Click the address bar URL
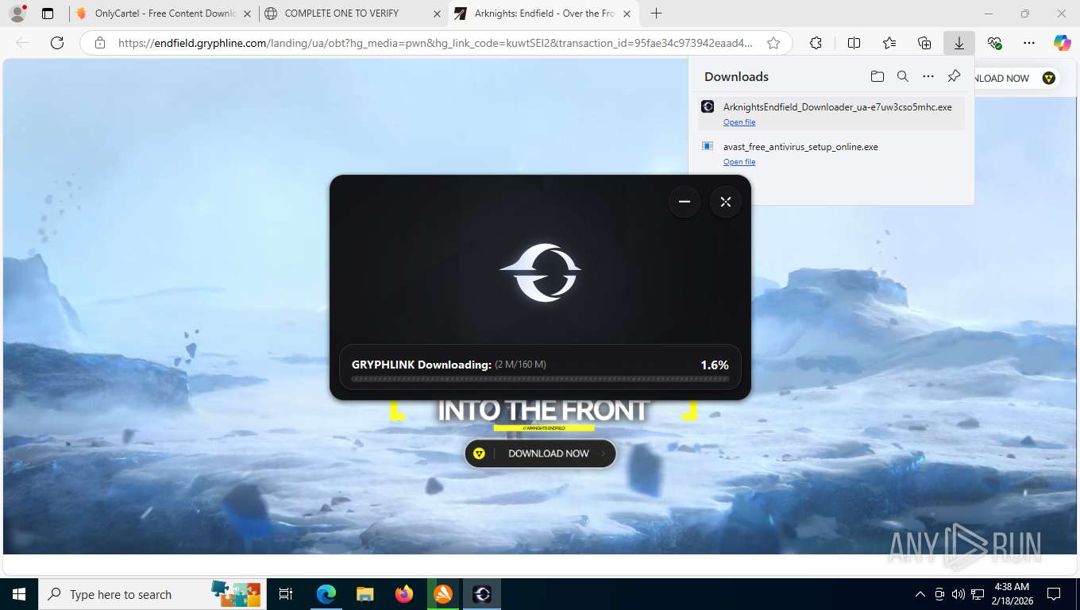 pyautogui.click(x=435, y=43)
